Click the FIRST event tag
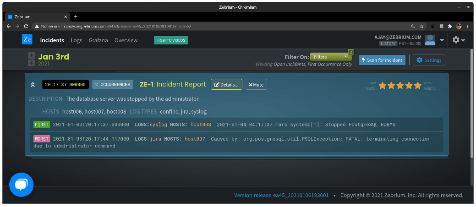The image size is (476, 207). (x=42, y=125)
